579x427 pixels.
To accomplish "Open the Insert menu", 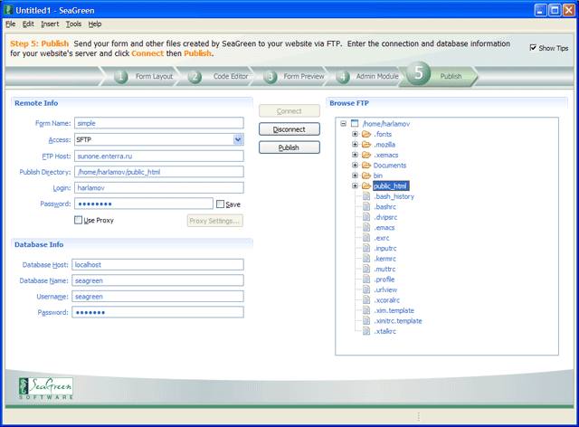I will pyautogui.click(x=50, y=24).
